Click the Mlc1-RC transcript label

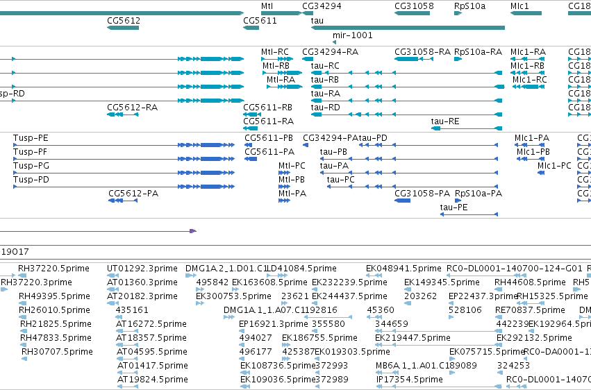point(530,80)
